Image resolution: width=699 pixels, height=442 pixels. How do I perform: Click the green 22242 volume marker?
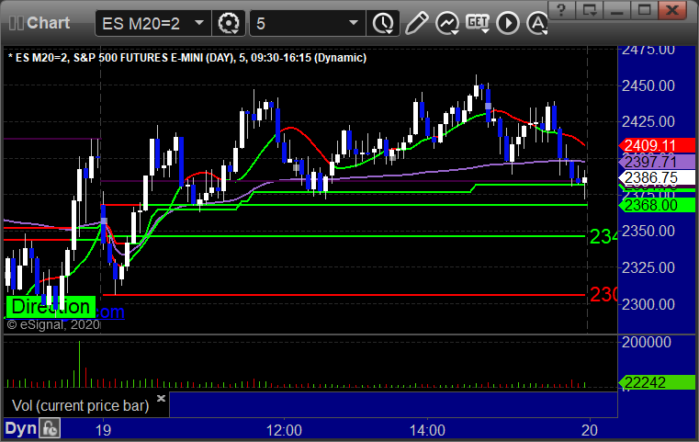[x=656, y=382]
